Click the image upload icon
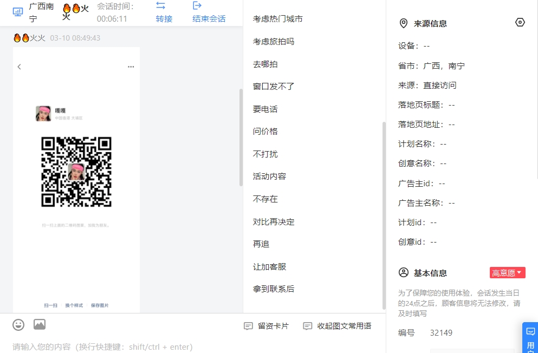 40,324
